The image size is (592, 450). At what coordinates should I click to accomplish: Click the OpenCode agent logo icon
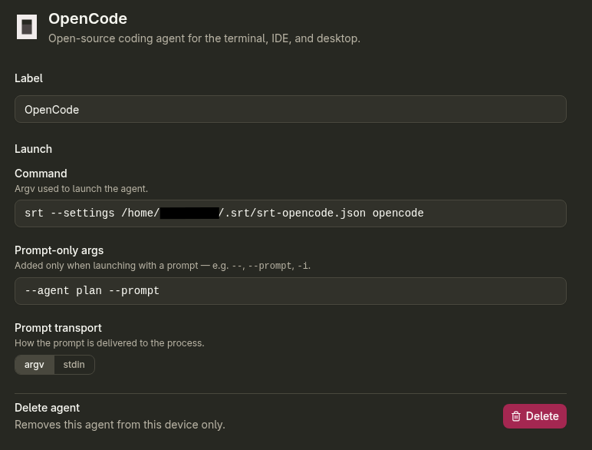pos(27,27)
